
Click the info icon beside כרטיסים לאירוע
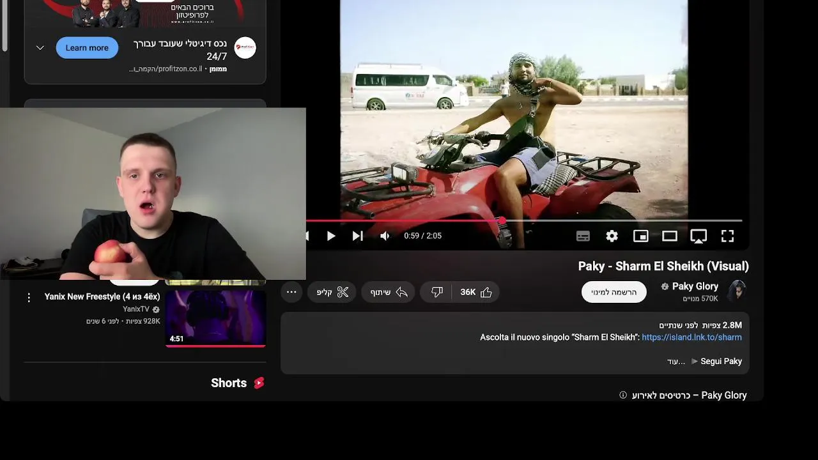pos(623,395)
